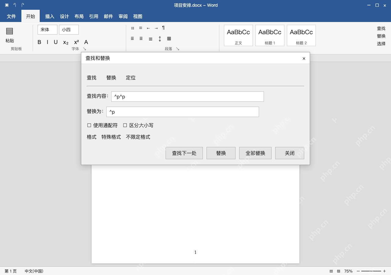Click the 替换 button in dialog
This screenshot has height=275, width=391.
[x=221, y=153]
